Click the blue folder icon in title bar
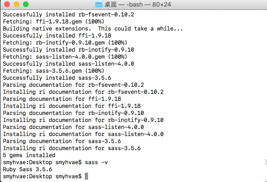 98,4
